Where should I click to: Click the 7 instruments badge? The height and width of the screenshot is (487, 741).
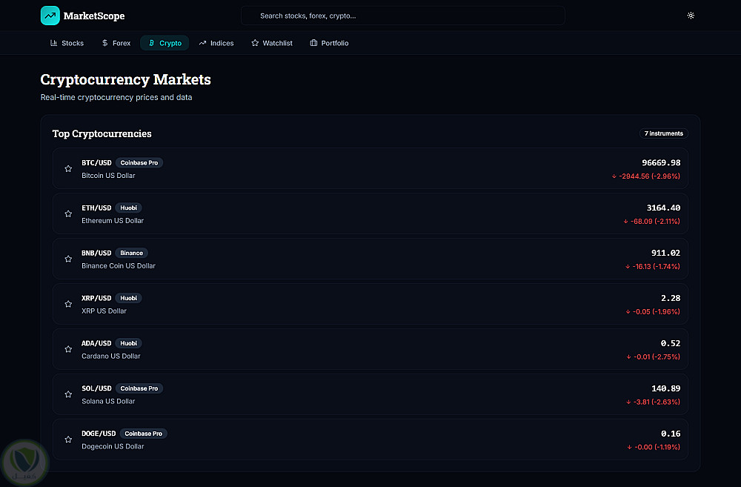click(x=663, y=133)
